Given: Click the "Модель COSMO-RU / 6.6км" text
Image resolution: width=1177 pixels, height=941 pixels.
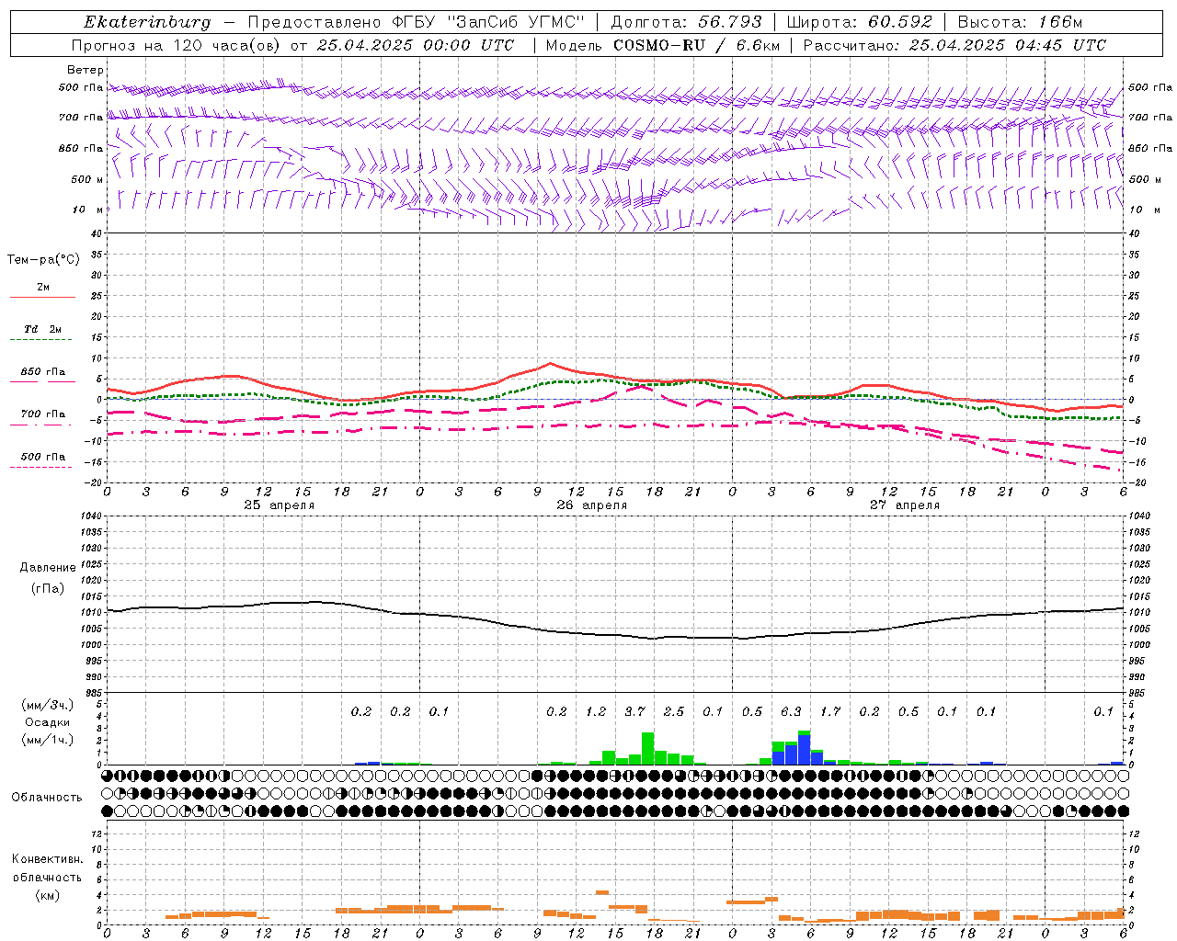Looking at the screenshot, I should pos(662,45).
